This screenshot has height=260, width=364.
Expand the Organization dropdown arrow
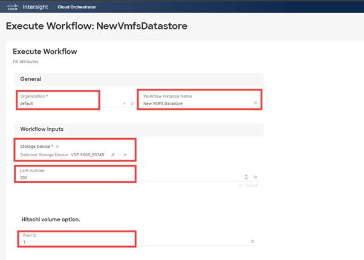coord(124,104)
